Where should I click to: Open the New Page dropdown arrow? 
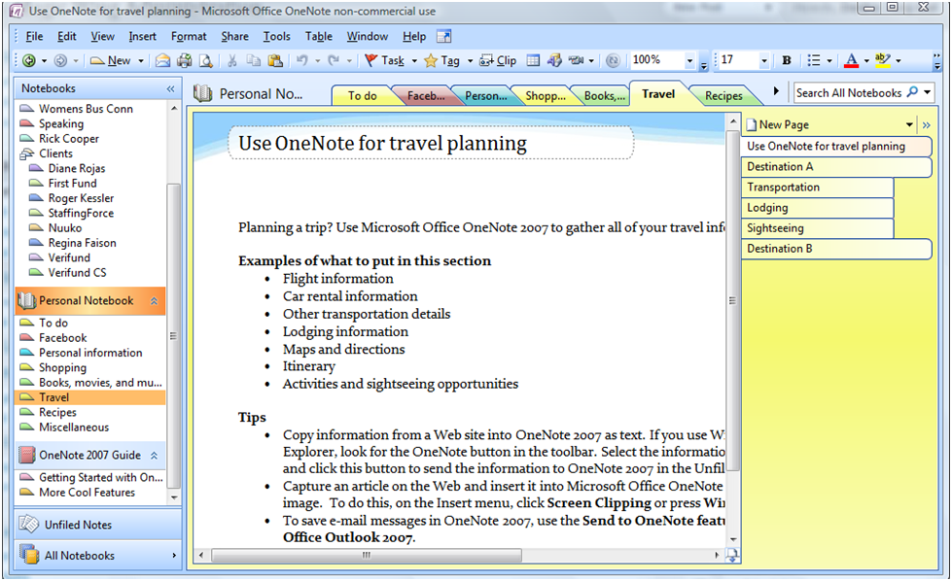(909, 125)
